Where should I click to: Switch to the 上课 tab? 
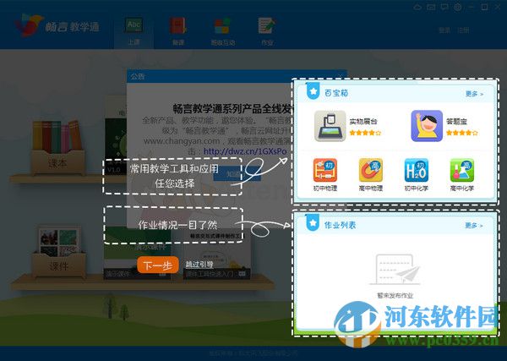tap(134, 31)
